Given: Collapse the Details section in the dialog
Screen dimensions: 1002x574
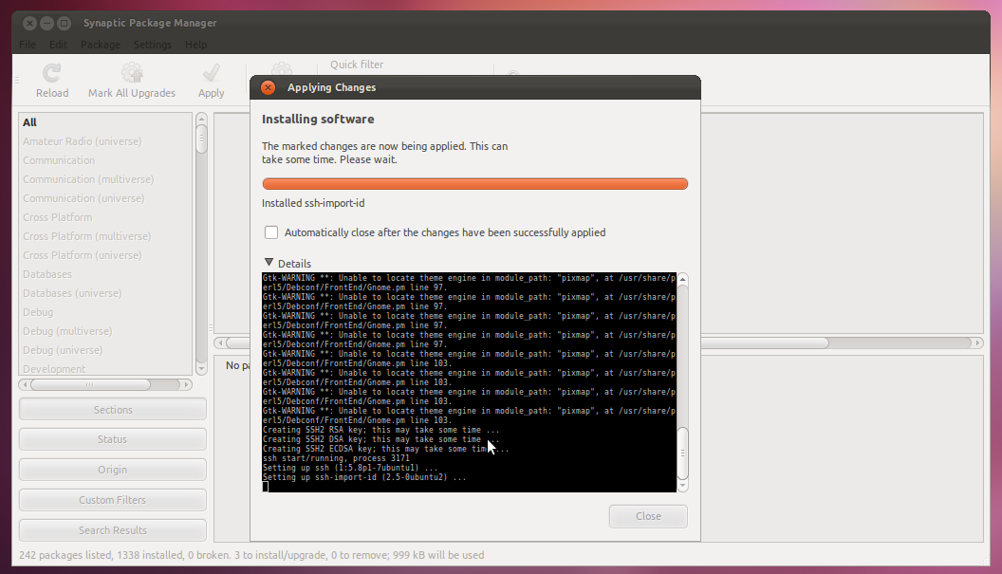Looking at the screenshot, I should point(269,263).
